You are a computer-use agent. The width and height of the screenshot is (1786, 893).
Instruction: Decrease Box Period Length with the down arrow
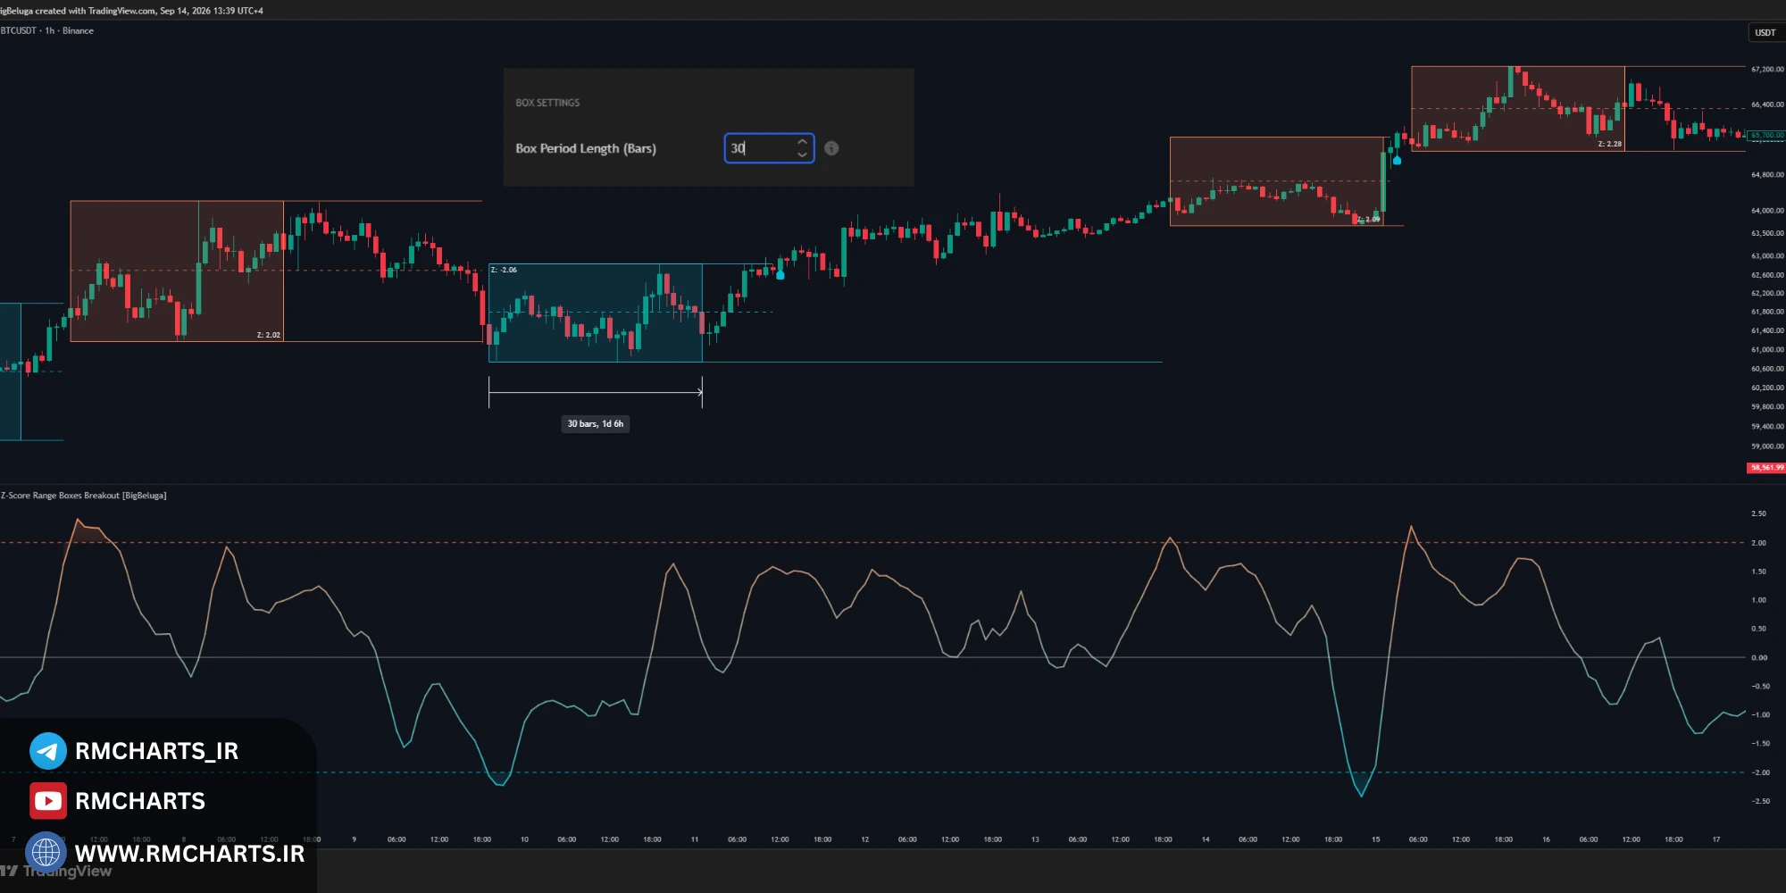pyautogui.click(x=802, y=154)
